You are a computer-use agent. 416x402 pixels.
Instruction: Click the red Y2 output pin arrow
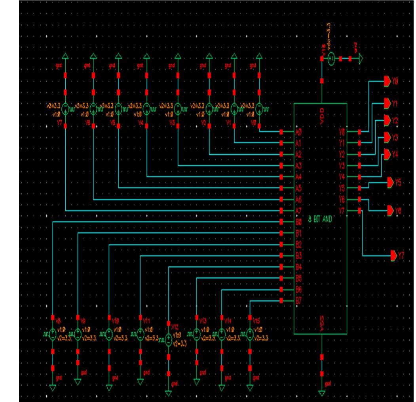pos(388,120)
